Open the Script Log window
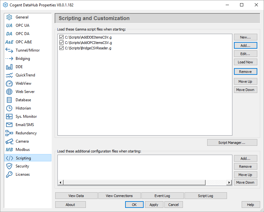The image size is (264, 212). tap(205, 196)
